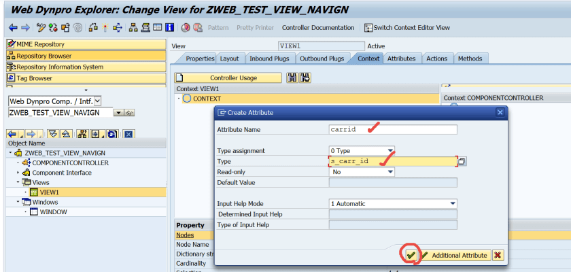Viewport: 571px width, 272px height.
Task: Expand all nodes in object tree
Action: pyautogui.click(x=54, y=135)
